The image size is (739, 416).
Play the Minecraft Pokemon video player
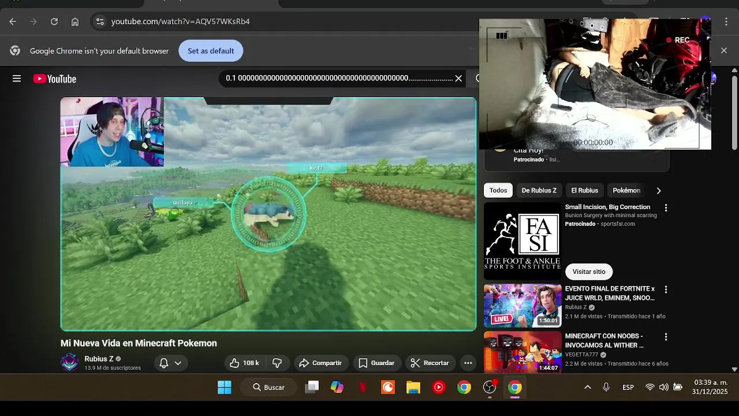268,214
